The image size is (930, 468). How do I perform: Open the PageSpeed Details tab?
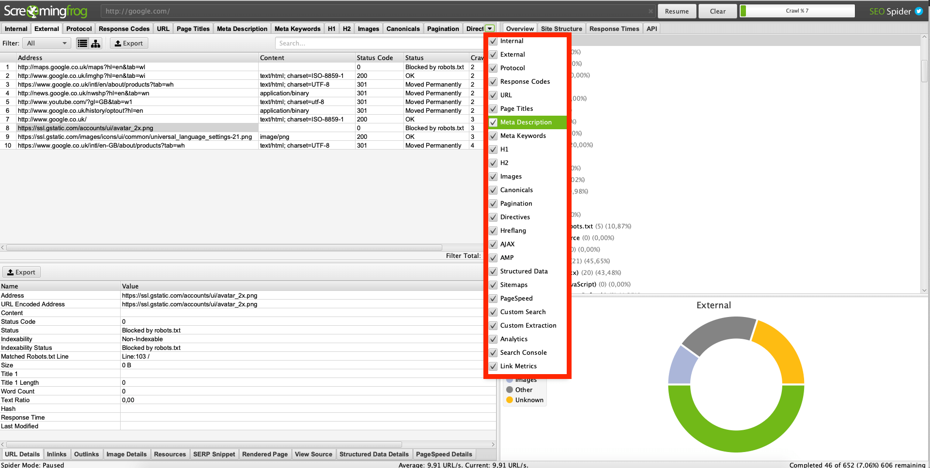pyautogui.click(x=444, y=454)
